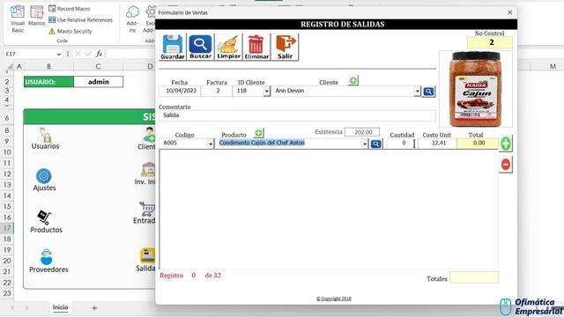Image resolution: width=564 pixels, height=317 pixels.
Task: Open the Buscar search tool
Action: pyautogui.click(x=200, y=47)
